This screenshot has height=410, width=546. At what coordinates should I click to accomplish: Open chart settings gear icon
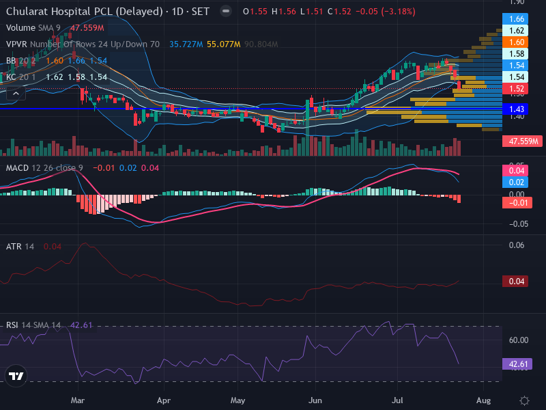524,400
